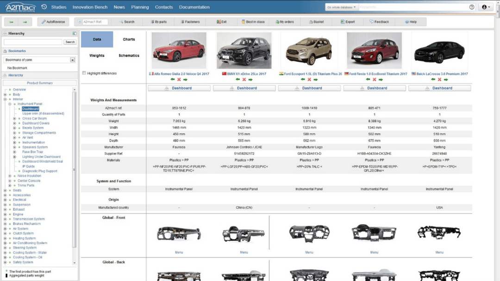Open the Innovation Bench menu

tap(90, 7)
